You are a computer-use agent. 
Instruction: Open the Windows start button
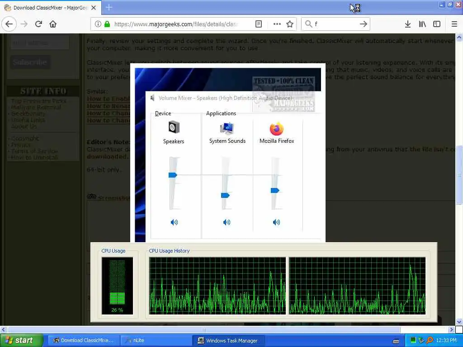pyautogui.click(x=22, y=341)
